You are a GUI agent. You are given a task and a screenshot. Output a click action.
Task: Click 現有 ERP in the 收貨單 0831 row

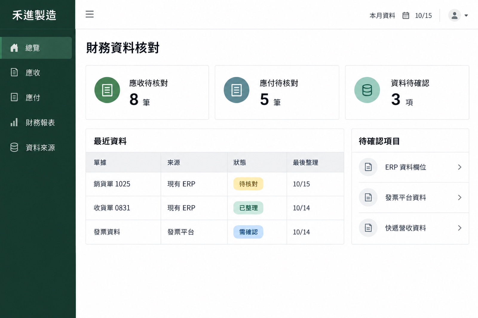[x=181, y=208]
